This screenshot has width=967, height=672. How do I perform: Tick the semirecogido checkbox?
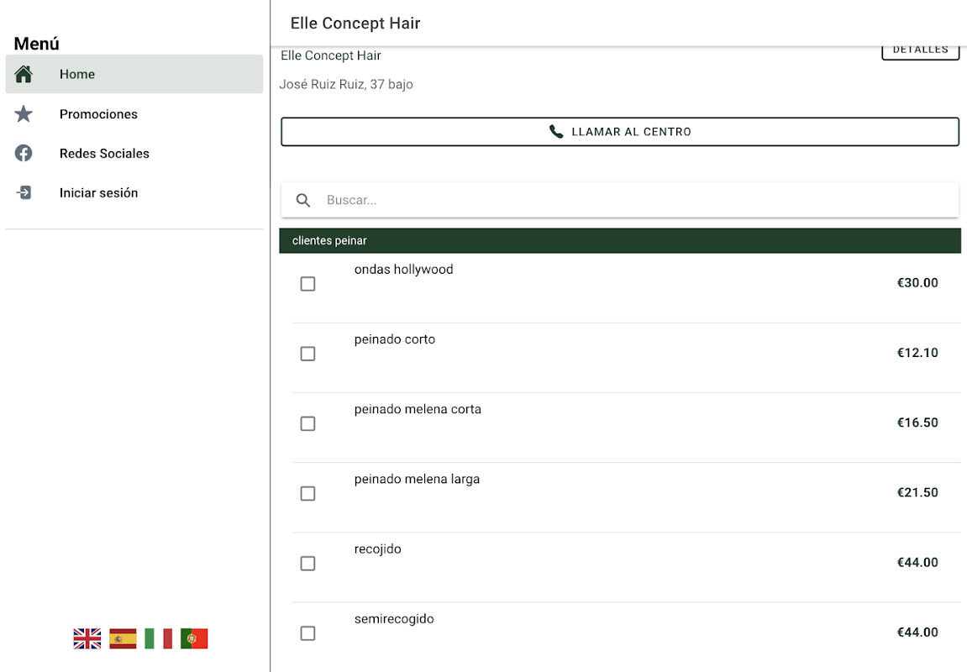click(x=307, y=633)
